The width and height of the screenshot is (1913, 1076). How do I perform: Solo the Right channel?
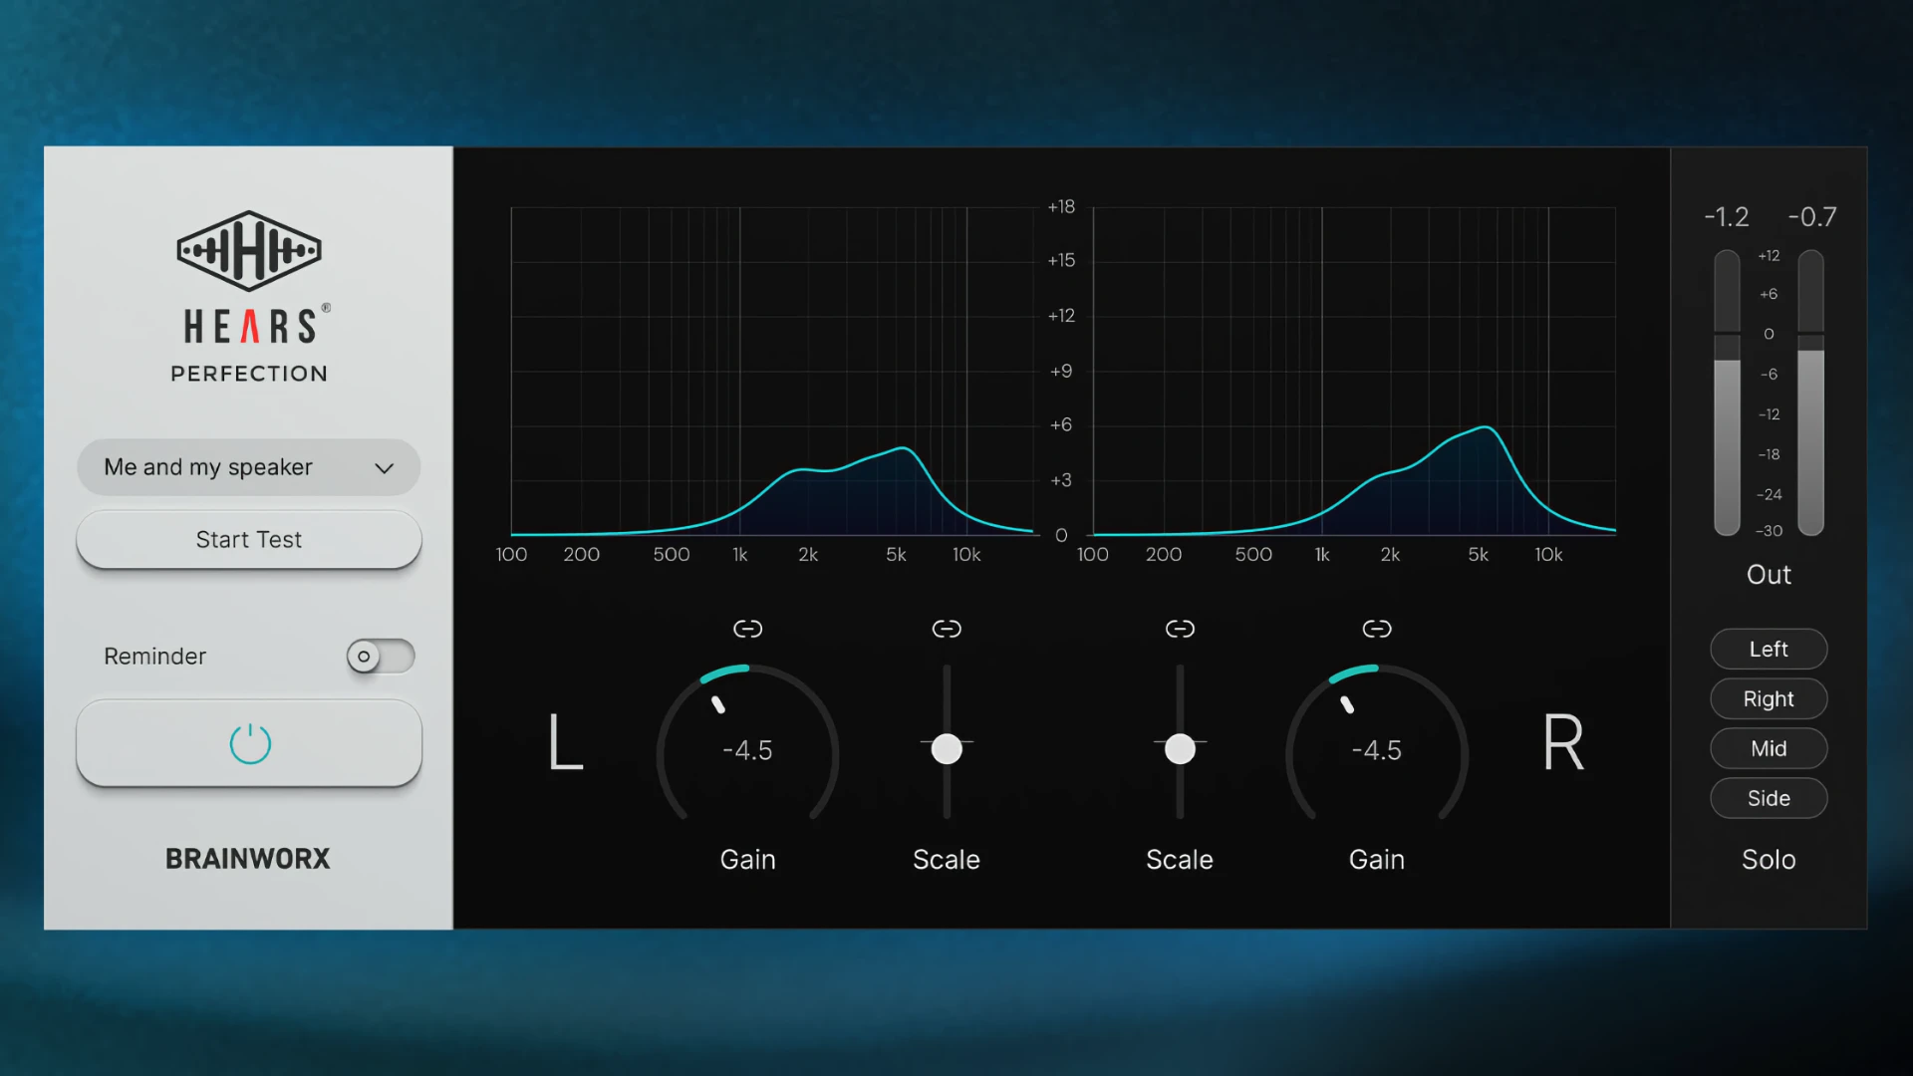coord(1769,699)
